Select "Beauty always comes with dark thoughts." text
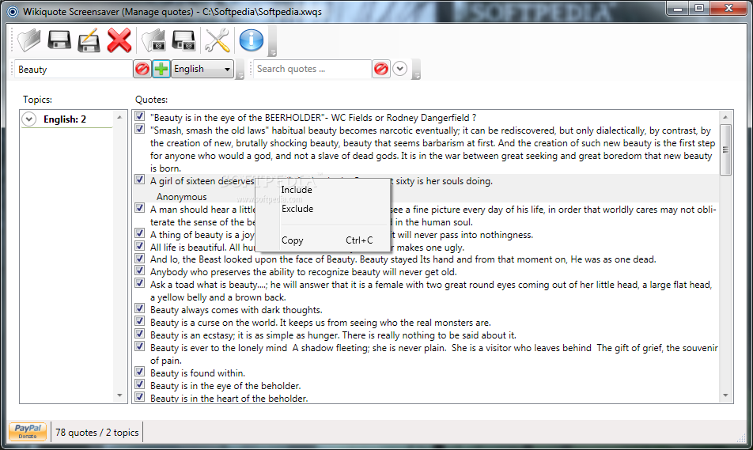Screen dimensions: 753x450 (x=236, y=310)
